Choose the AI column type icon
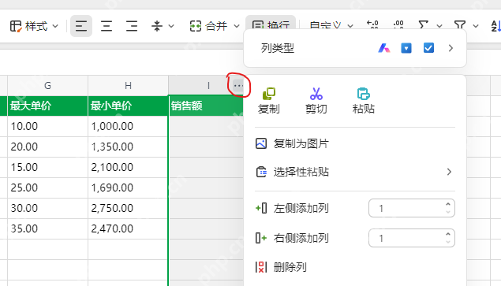The image size is (501, 286). 383,48
